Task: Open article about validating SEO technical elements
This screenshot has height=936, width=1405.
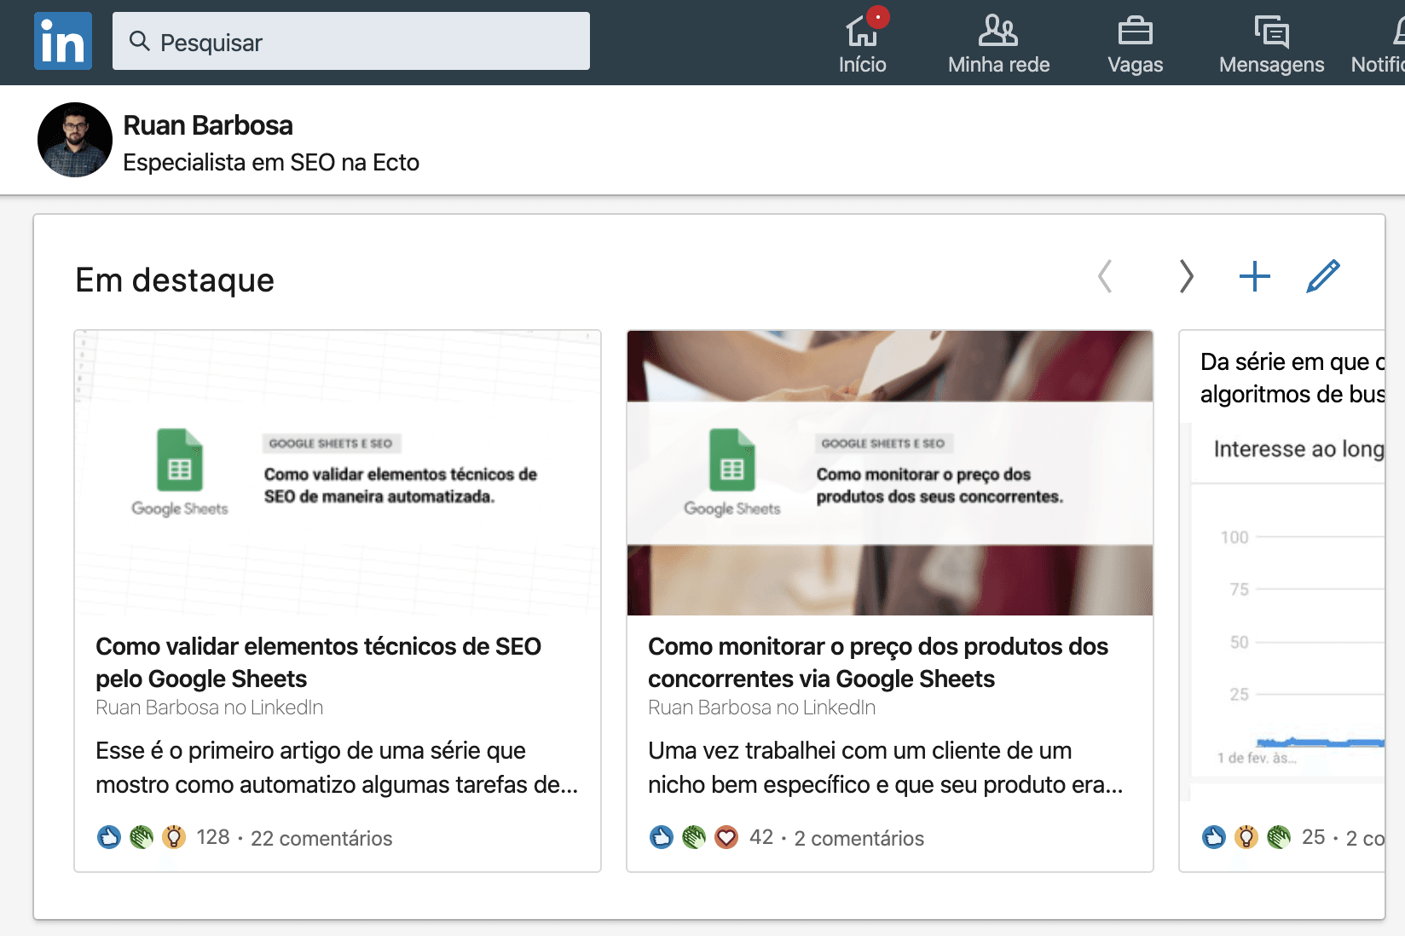Action: pyautogui.click(x=318, y=662)
